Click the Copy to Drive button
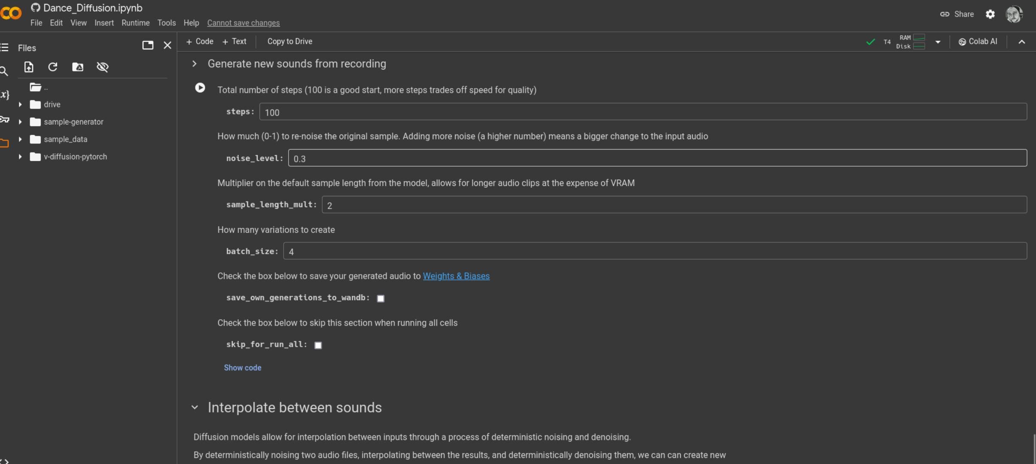1036x464 pixels. click(289, 41)
